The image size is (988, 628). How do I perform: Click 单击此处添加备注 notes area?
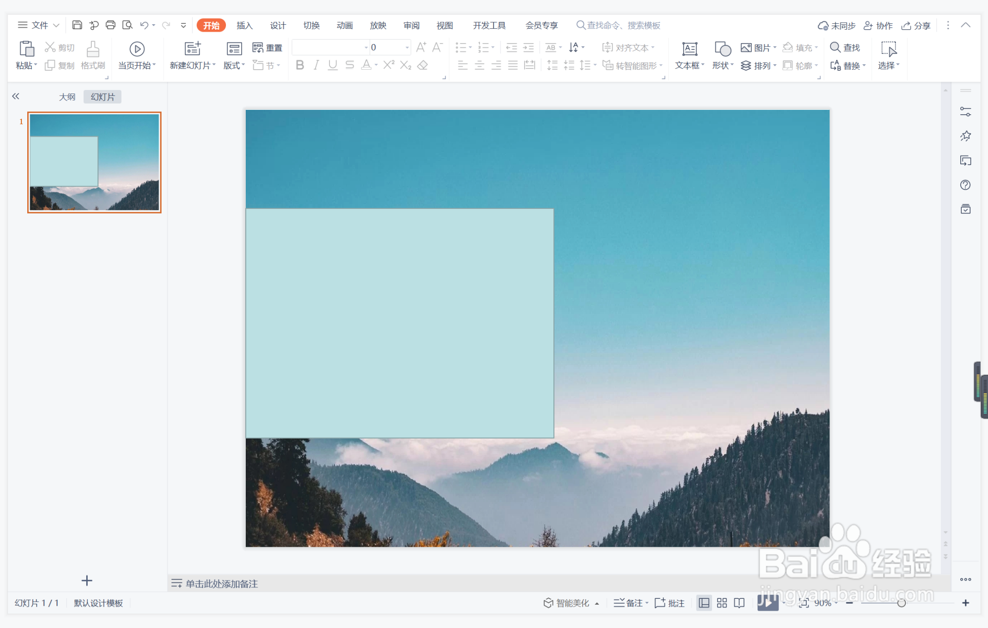[x=221, y=583]
